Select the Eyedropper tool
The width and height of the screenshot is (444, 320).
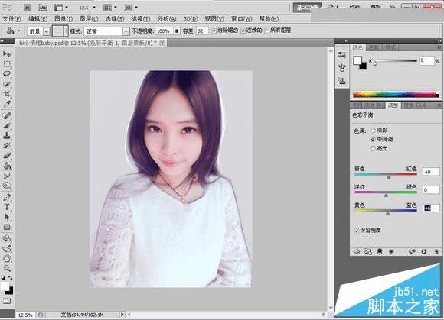point(7,105)
